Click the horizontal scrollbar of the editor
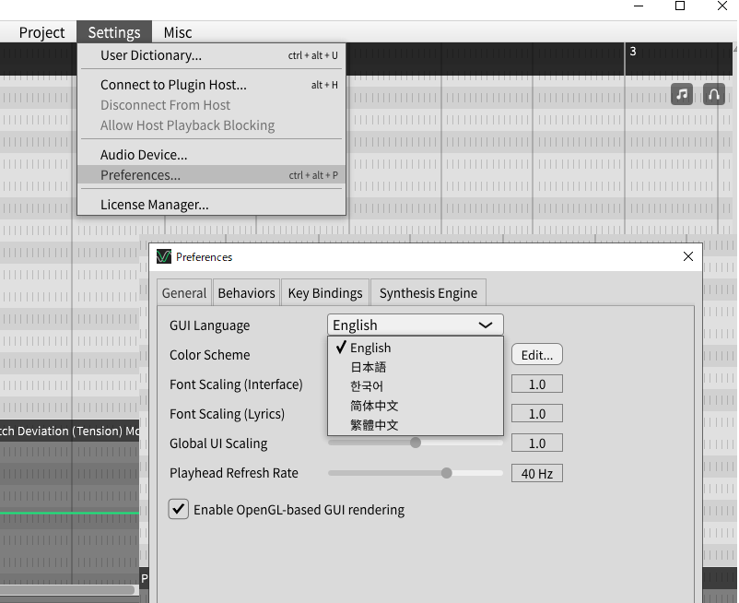The height and width of the screenshot is (603, 739). click(67, 590)
